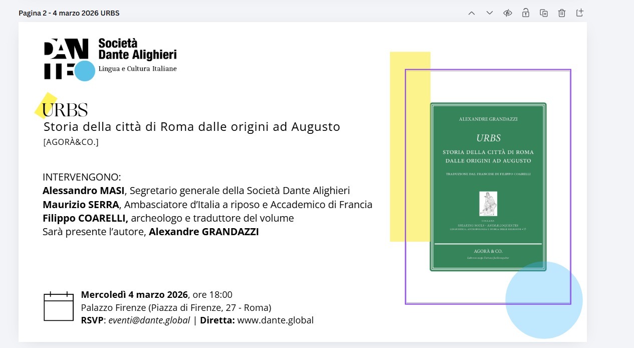Duplicate the page with the copy icon

[544, 13]
